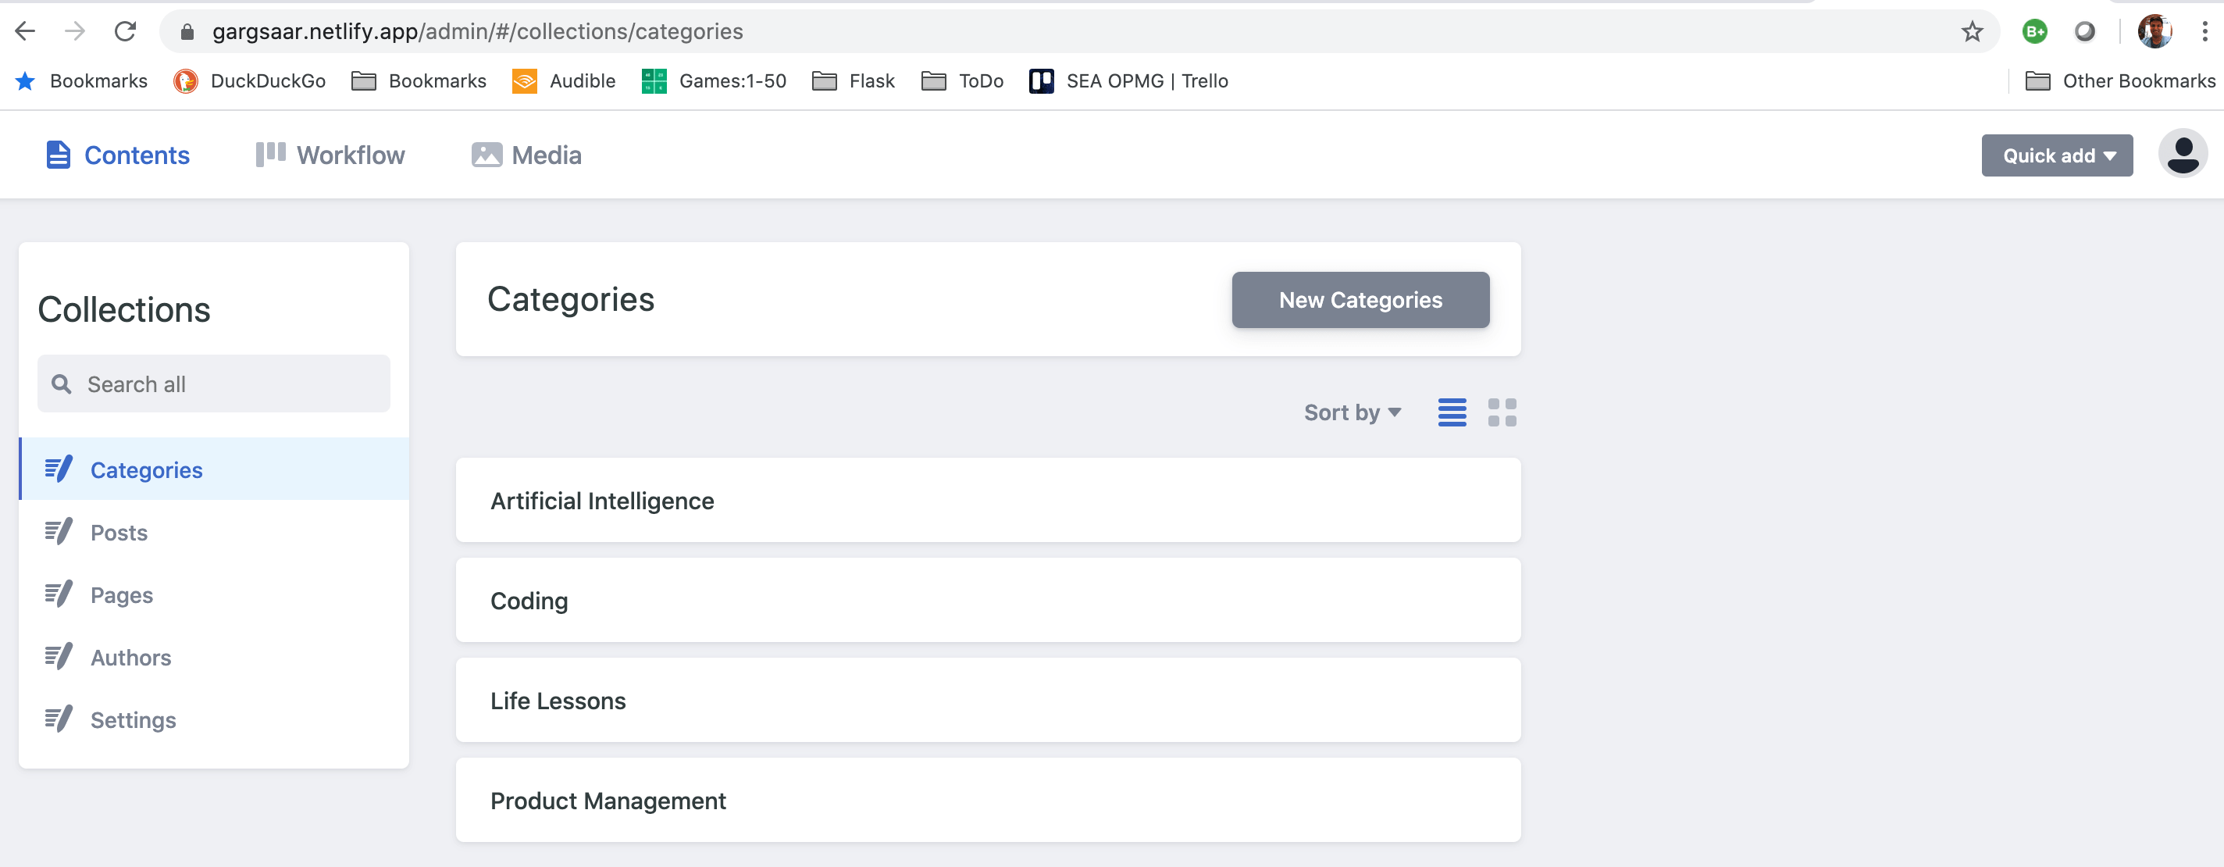Switch to grid view layout
Screen dimensions: 2224x867
(1502, 412)
